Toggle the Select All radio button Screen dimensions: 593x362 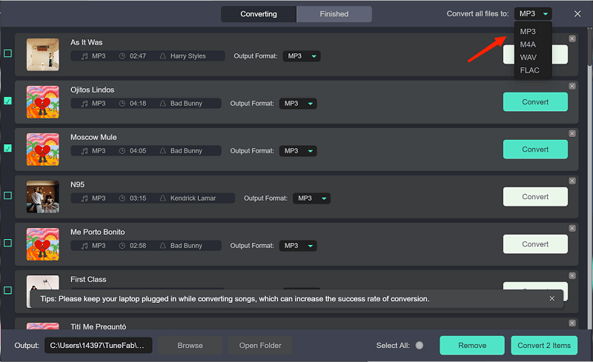point(420,345)
